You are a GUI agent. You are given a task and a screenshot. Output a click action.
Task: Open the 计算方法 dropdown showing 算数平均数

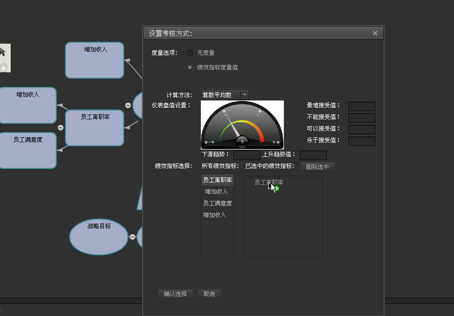[x=225, y=95]
